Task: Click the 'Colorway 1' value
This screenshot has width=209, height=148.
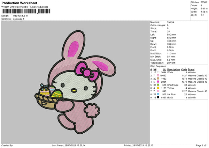Action: tap(18, 19)
